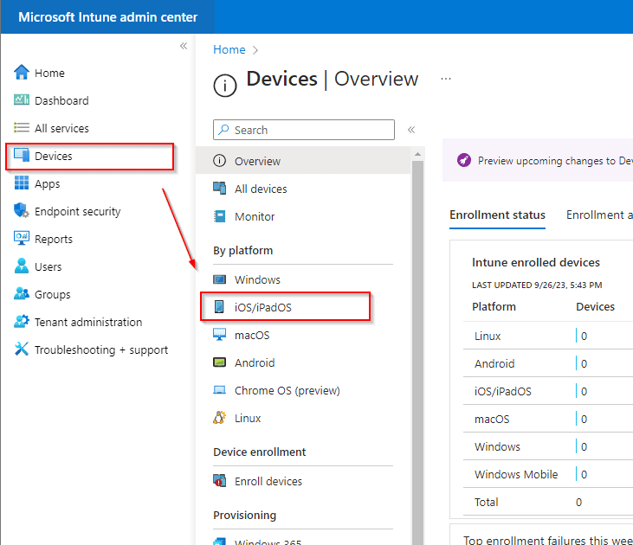This screenshot has height=545, width=633.
Task: Open iOS/iPadOS under By platform
Action: 268,307
